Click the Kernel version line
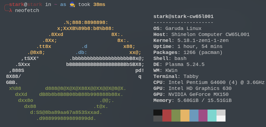Image resolution: width=266 pixels, height=127 pixels. pos(191,41)
